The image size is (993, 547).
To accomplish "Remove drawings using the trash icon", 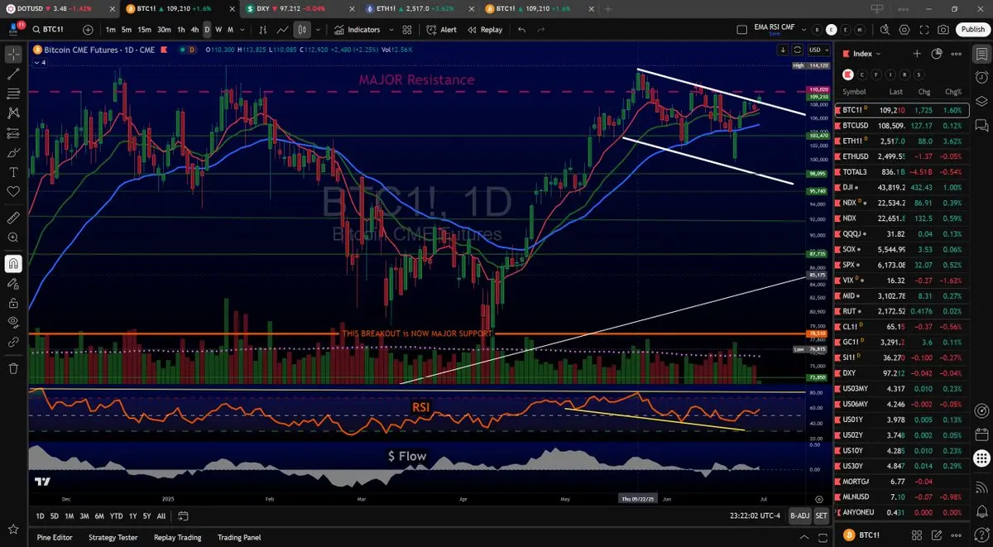I will (x=13, y=368).
